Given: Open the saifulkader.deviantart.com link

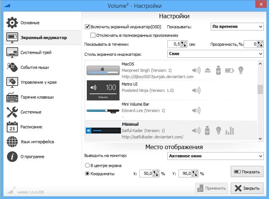Looking at the screenshot, I should [152, 137].
